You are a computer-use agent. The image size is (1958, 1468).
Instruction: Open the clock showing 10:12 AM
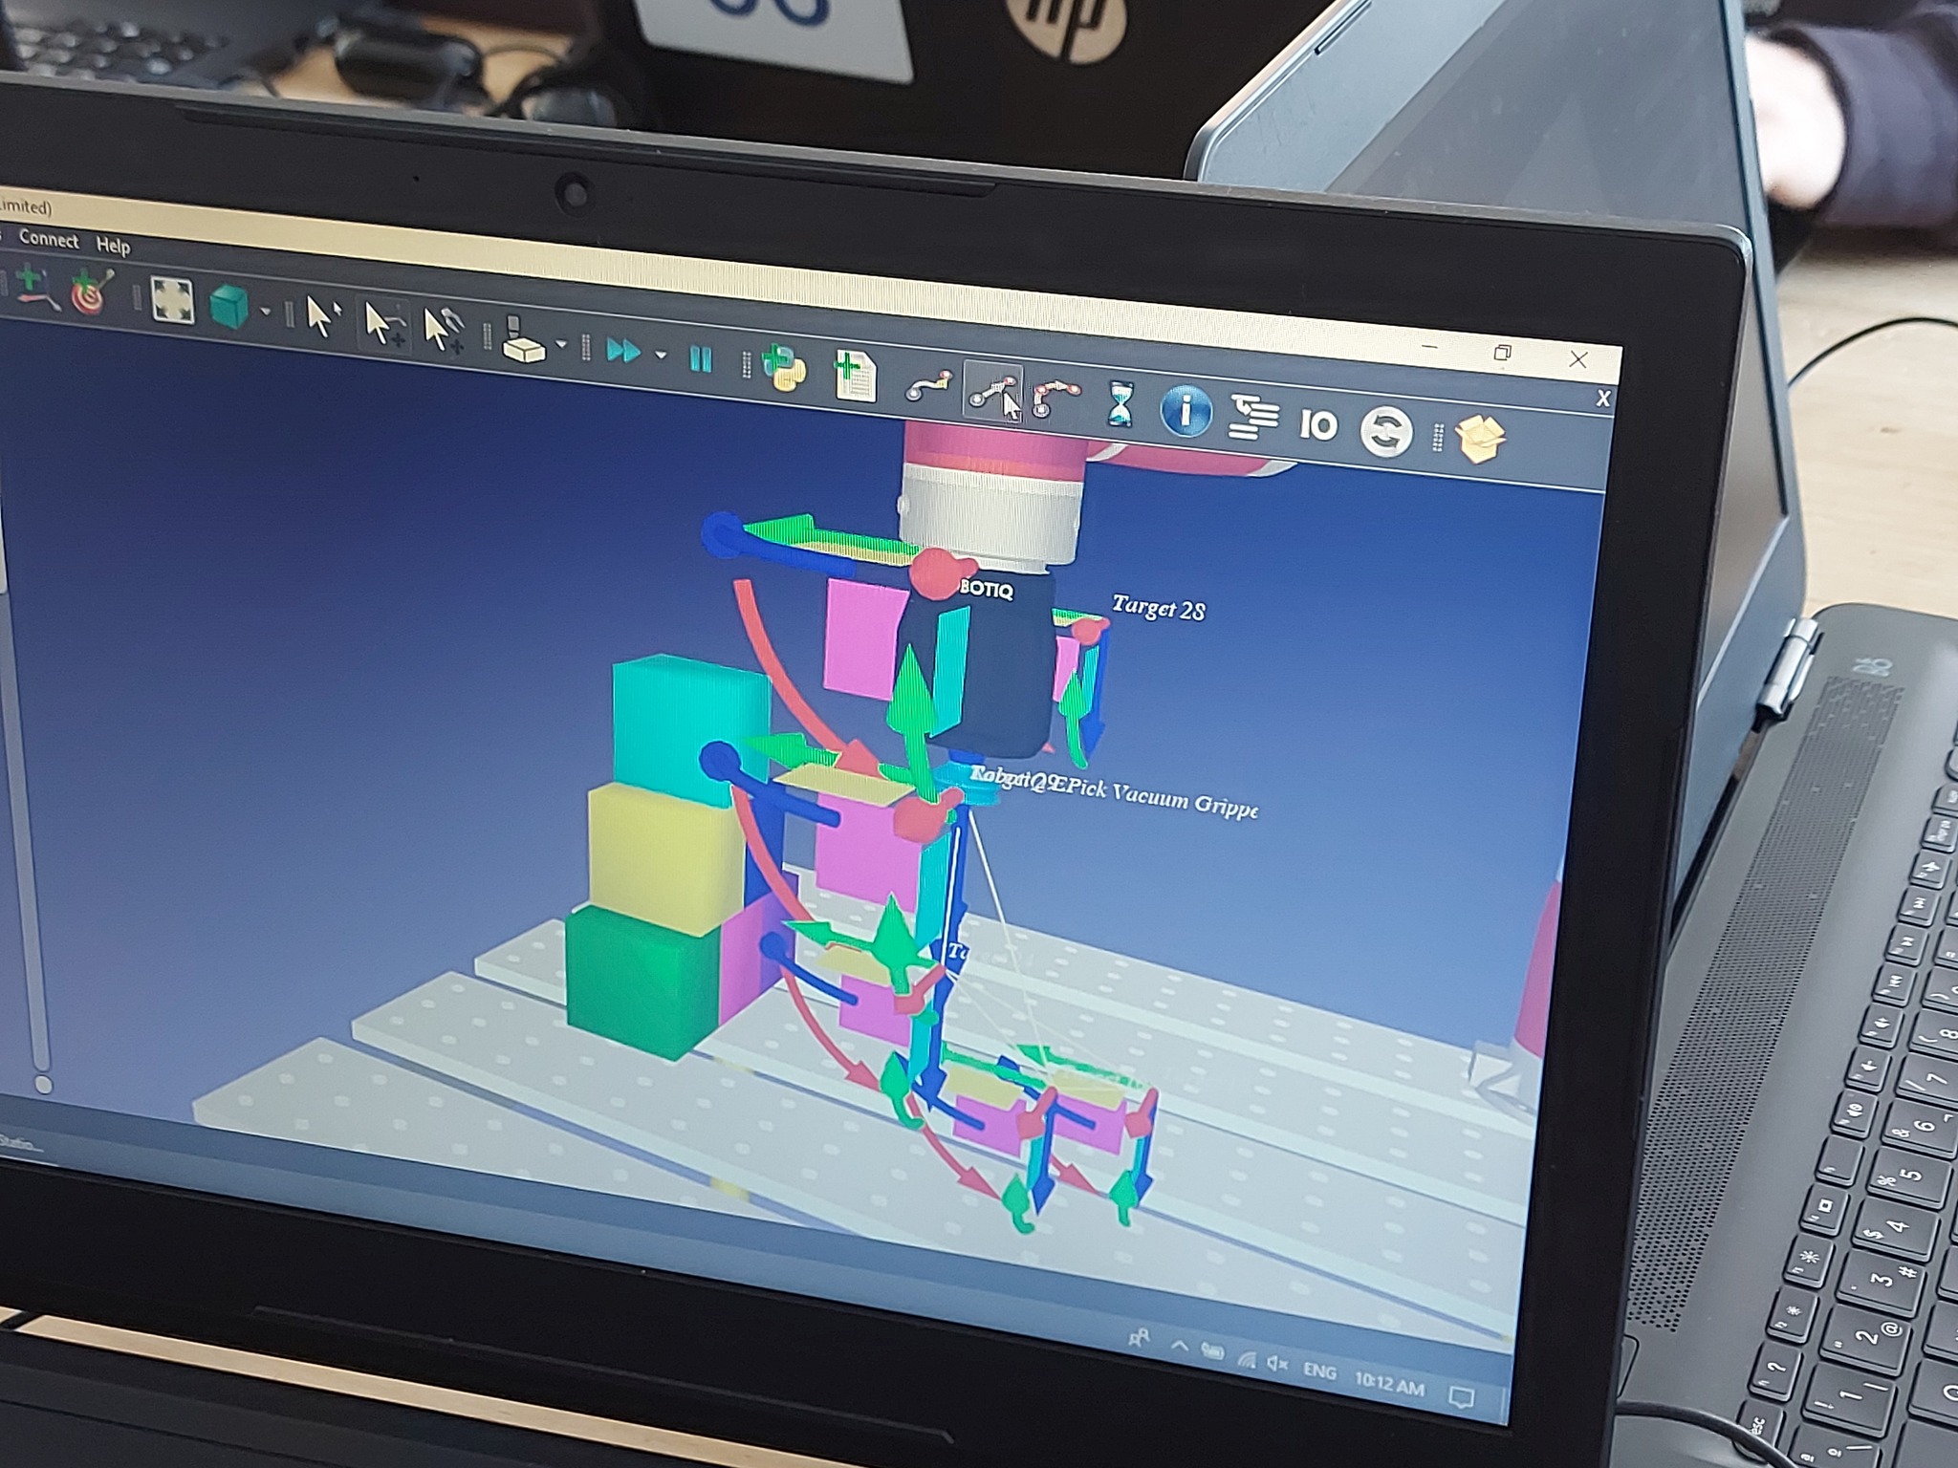click(1389, 1384)
